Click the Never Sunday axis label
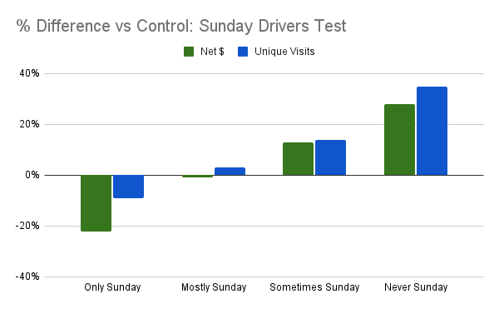The height and width of the screenshot is (309, 499). coord(416,287)
